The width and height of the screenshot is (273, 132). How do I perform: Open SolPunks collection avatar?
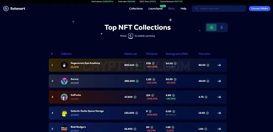[x=64, y=97]
